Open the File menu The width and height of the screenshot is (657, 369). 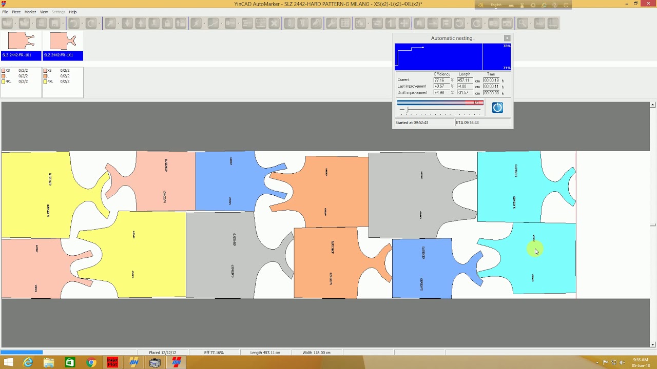point(5,12)
